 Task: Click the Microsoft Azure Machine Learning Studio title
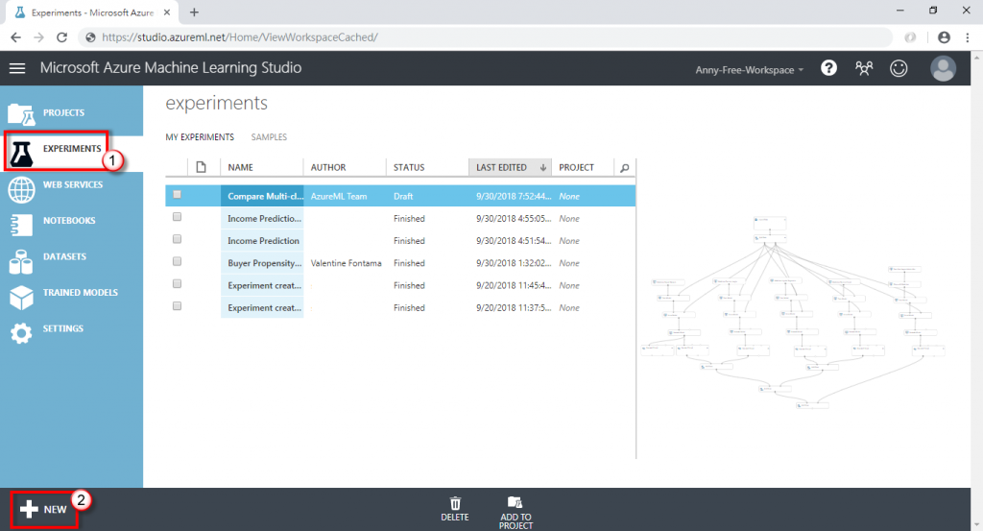tap(171, 68)
